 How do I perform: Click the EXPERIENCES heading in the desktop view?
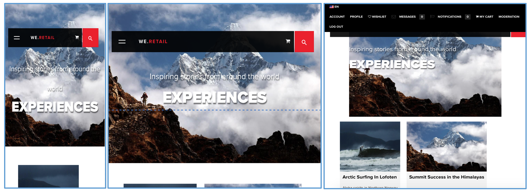coord(392,64)
